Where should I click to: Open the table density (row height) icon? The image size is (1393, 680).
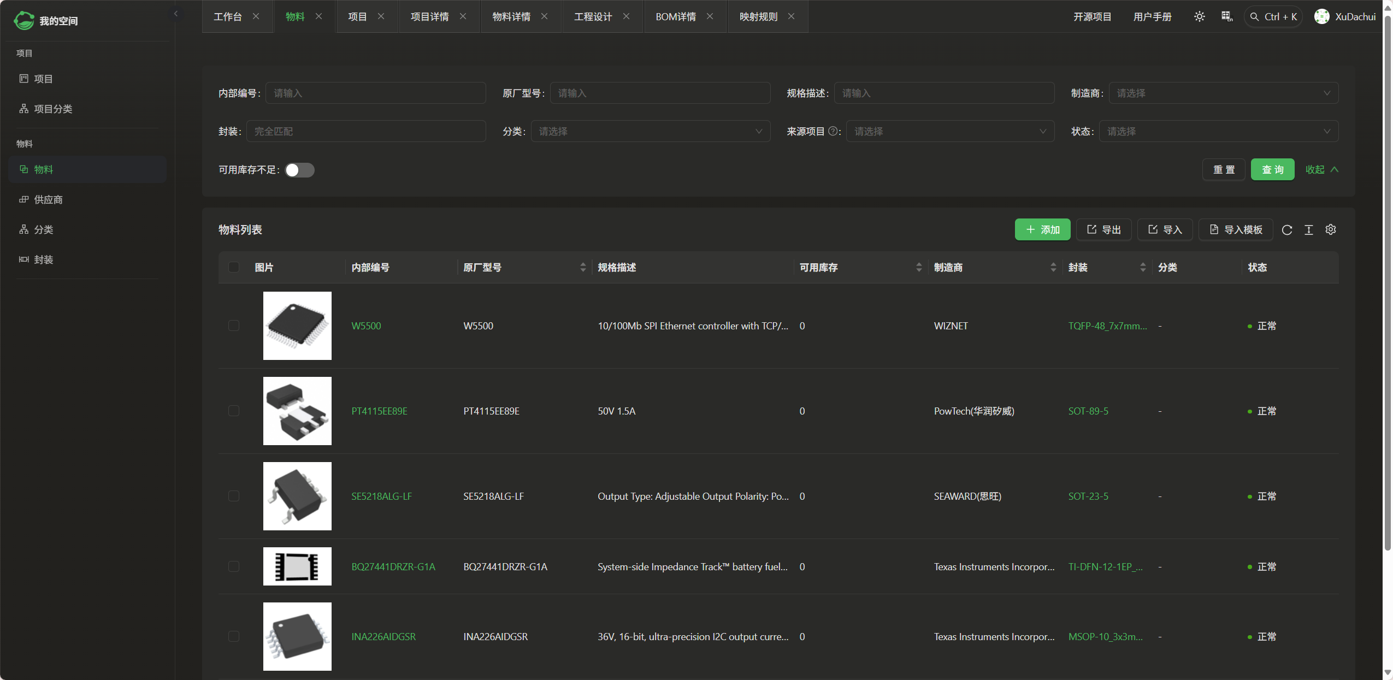[1308, 230]
